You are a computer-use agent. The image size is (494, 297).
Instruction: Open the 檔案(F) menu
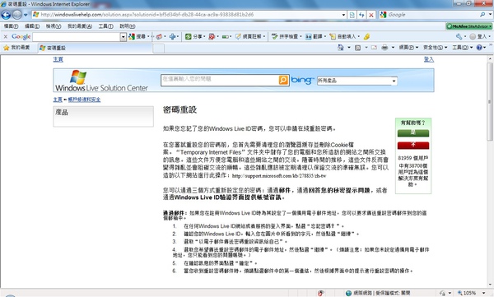tap(11, 26)
